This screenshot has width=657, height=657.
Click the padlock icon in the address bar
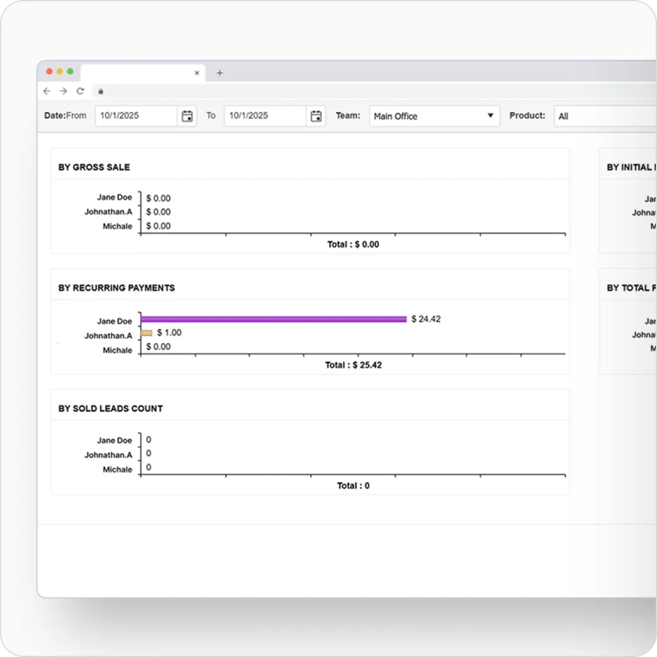coord(100,92)
